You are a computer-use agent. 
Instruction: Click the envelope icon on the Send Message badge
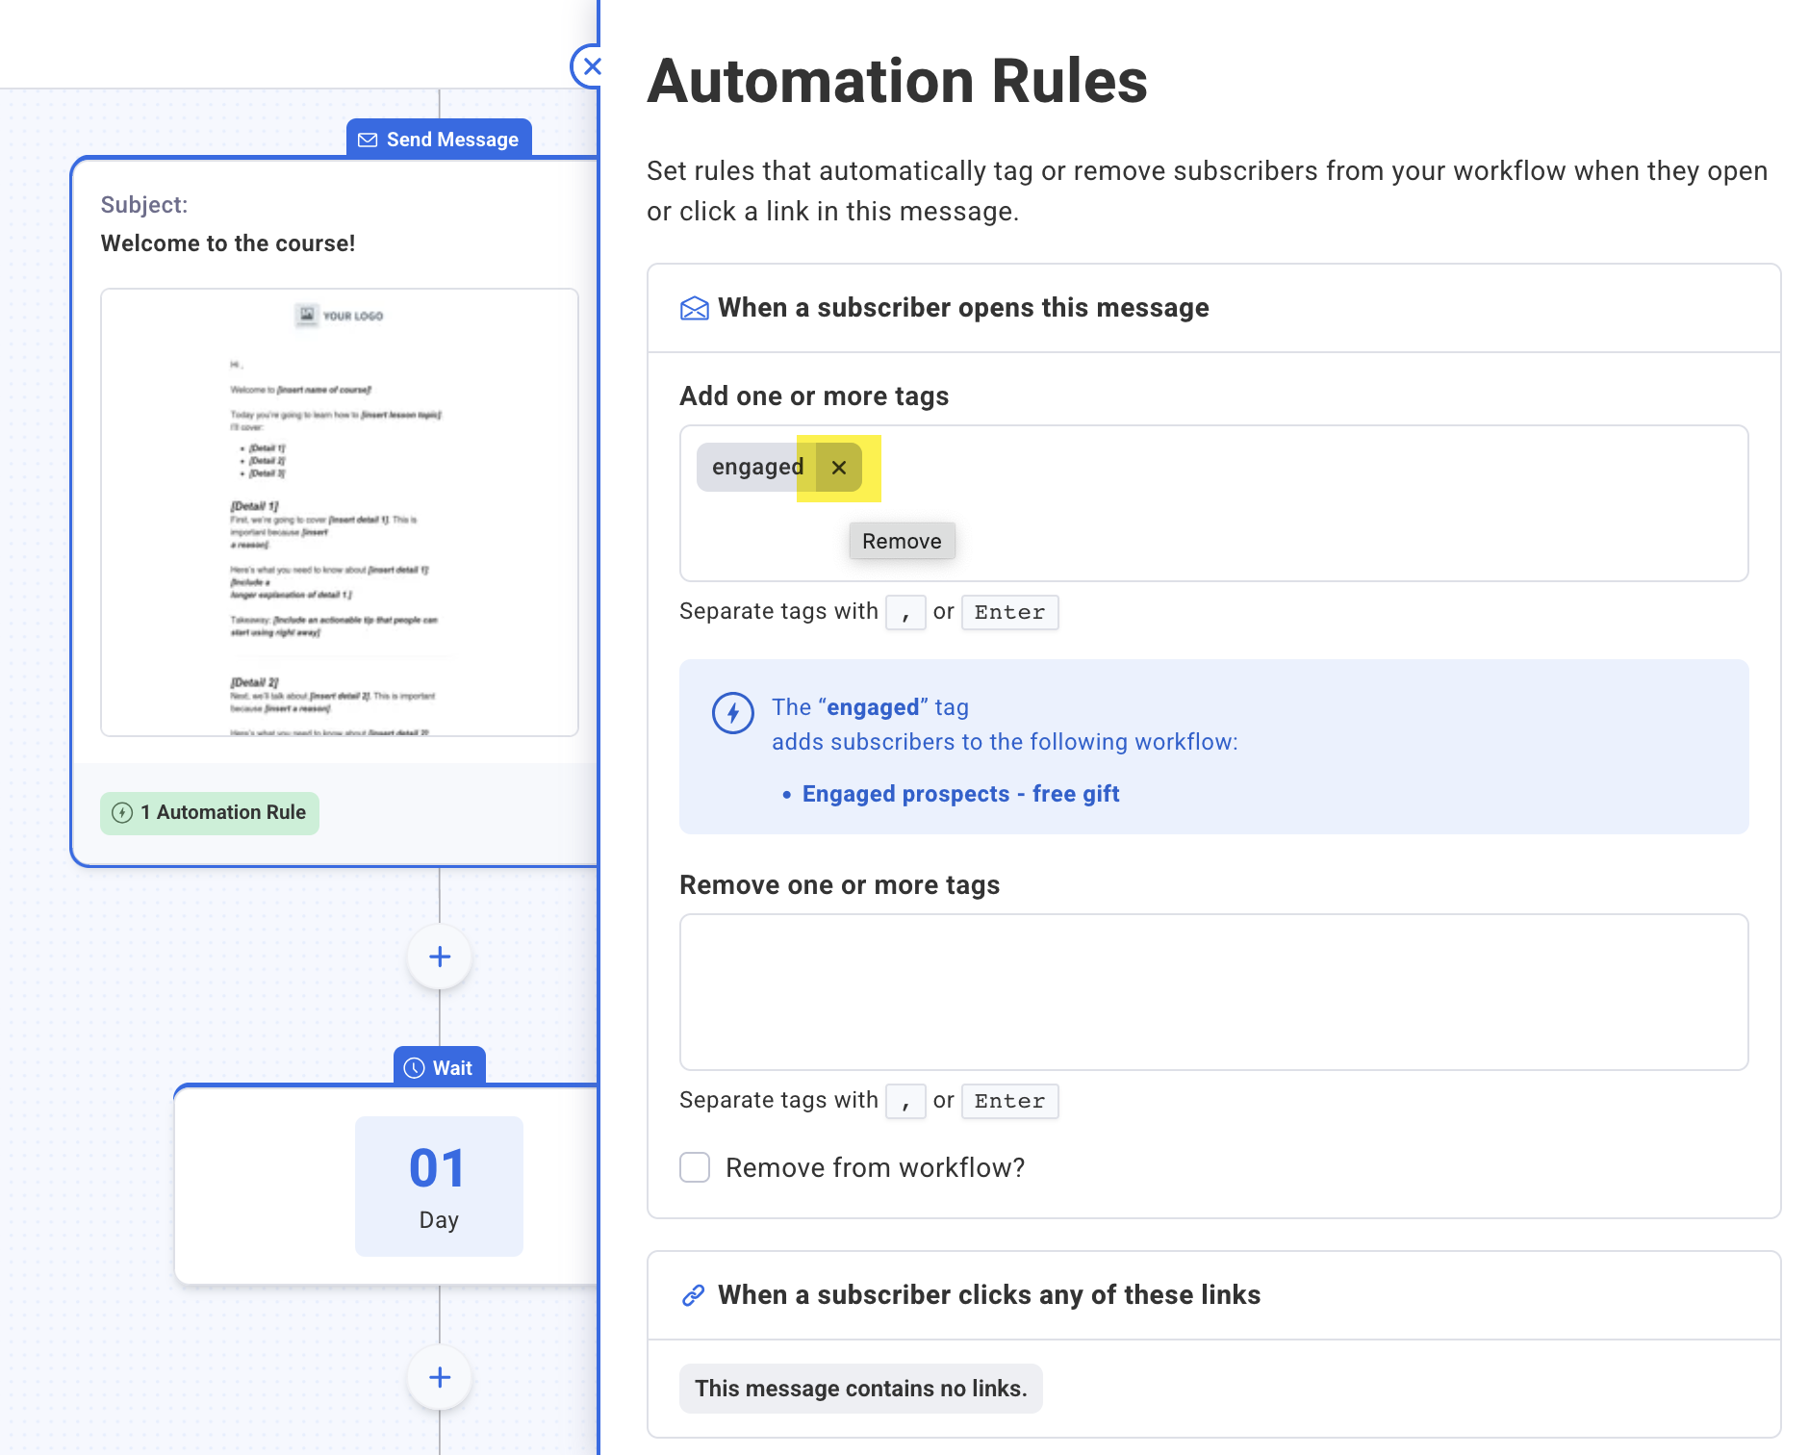coord(369,139)
